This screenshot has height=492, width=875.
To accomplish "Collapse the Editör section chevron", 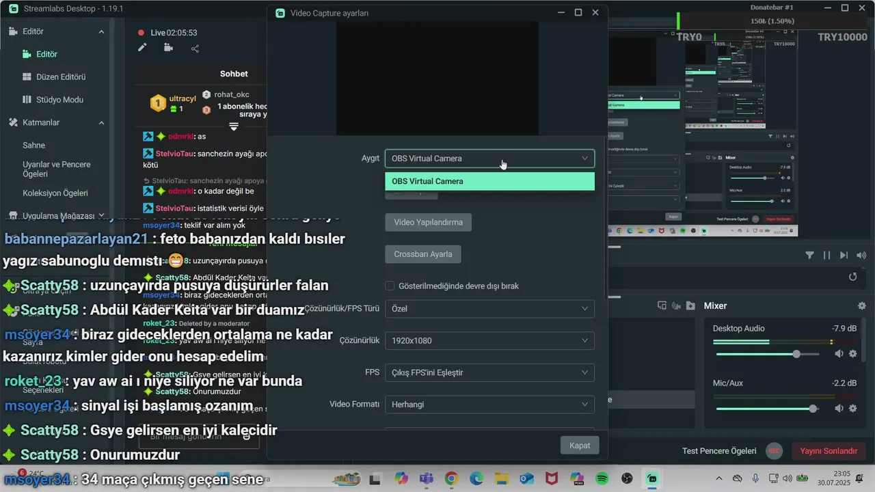I will click(101, 31).
